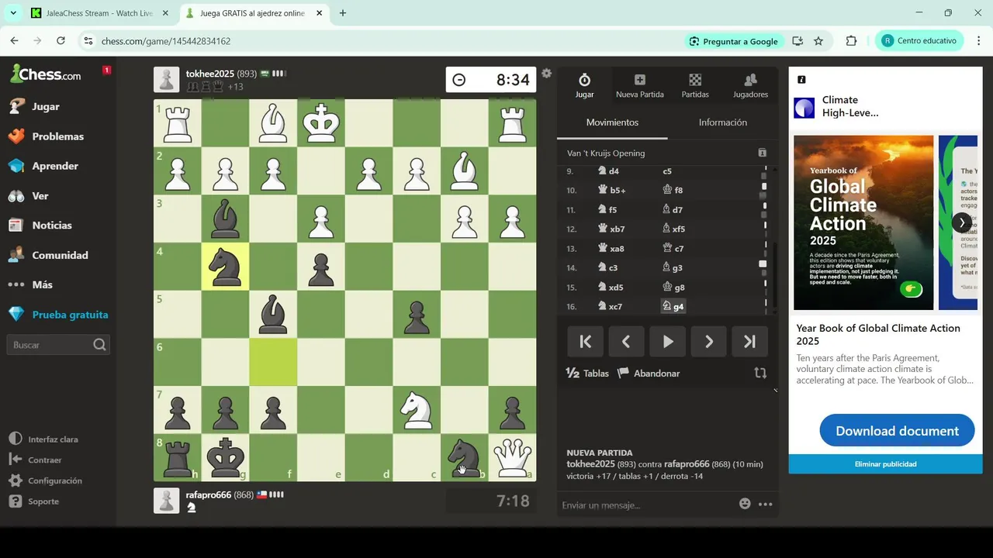Click white queen in corner a8
This screenshot has width=993, height=558.
pyautogui.click(x=512, y=457)
